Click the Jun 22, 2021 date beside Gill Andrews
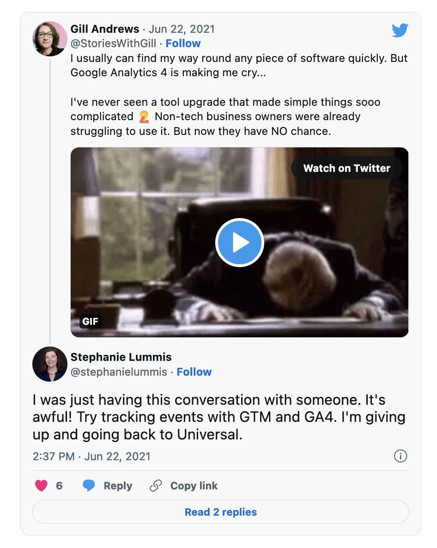Image resolution: width=437 pixels, height=548 pixels. click(182, 29)
